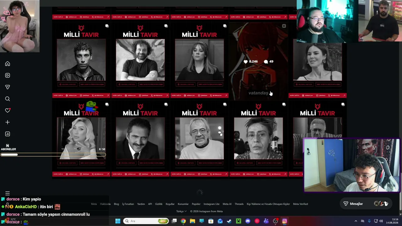Screen dimensions: 402x226
Task: Open the Hakkında footer link
Action: (x=105, y=204)
